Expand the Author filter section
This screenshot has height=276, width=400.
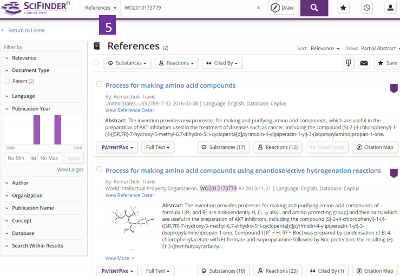[20, 183]
